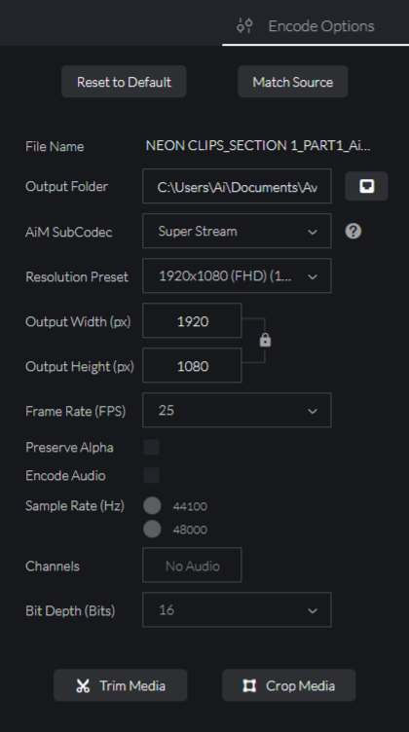409x732 pixels.
Task: Click the Output Width field
Action: (x=192, y=320)
